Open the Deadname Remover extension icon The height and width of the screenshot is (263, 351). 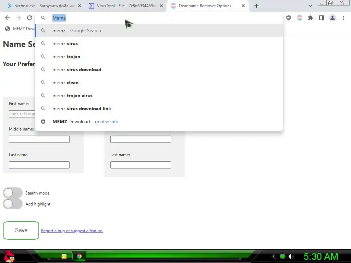click(x=300, y=18)
